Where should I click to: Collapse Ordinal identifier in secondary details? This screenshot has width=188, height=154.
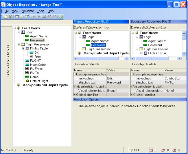pos(132,95)
